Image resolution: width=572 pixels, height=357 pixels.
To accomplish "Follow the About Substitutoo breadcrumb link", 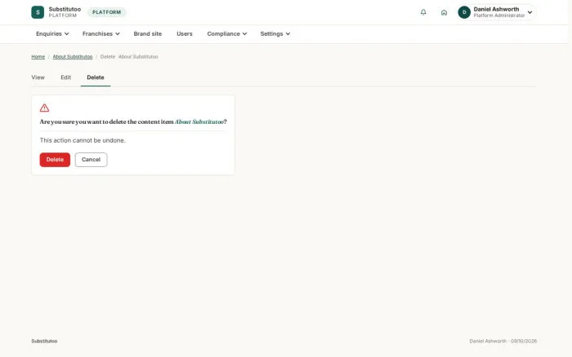I will (73, 57).
